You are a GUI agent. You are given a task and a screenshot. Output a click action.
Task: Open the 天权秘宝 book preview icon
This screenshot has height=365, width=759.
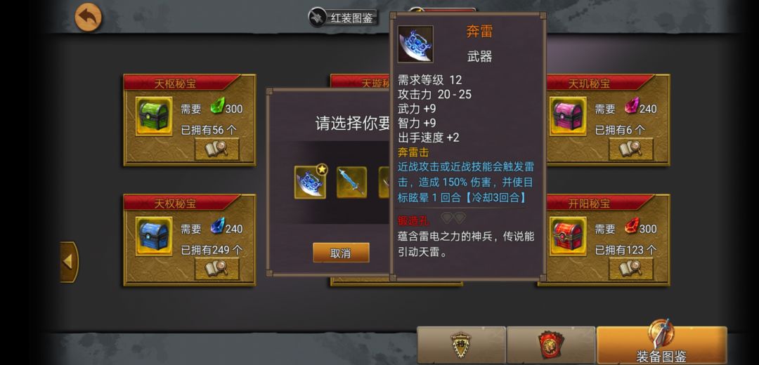[x=216, y=269]
